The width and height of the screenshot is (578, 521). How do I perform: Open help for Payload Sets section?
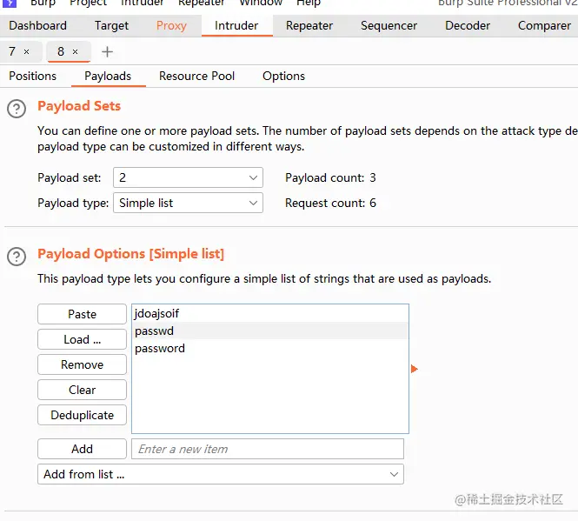pyautogui.click(x=17, y=109)
